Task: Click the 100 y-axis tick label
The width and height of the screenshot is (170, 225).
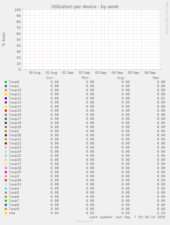Action: pos(17,10)
